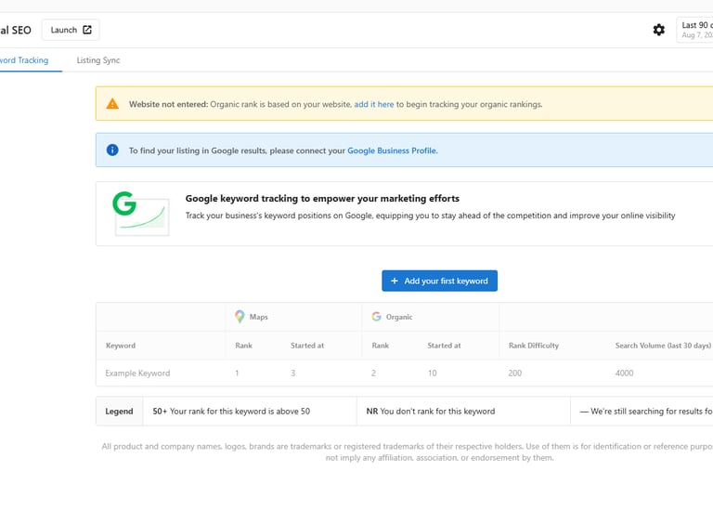The height and width of the screenshot is (511, 713).
Task: Click the warning triangle alert icon
Action: coord(112,104)
